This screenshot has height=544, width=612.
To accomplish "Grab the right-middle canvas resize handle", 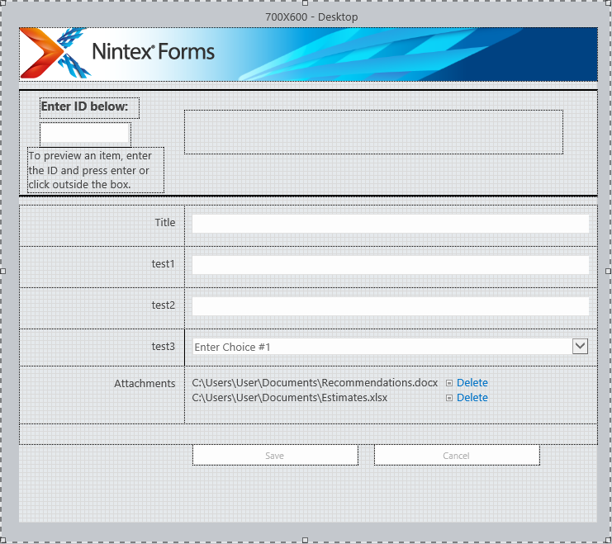I will pyautogui.click(x=608, y=271).
